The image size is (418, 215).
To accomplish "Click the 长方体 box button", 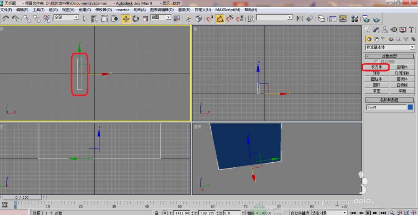I will click(376, 67).
